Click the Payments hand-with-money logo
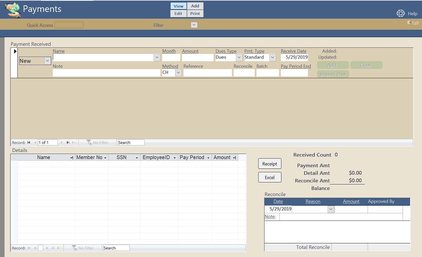Screen dimensions: 422x257 click(13, 10)
